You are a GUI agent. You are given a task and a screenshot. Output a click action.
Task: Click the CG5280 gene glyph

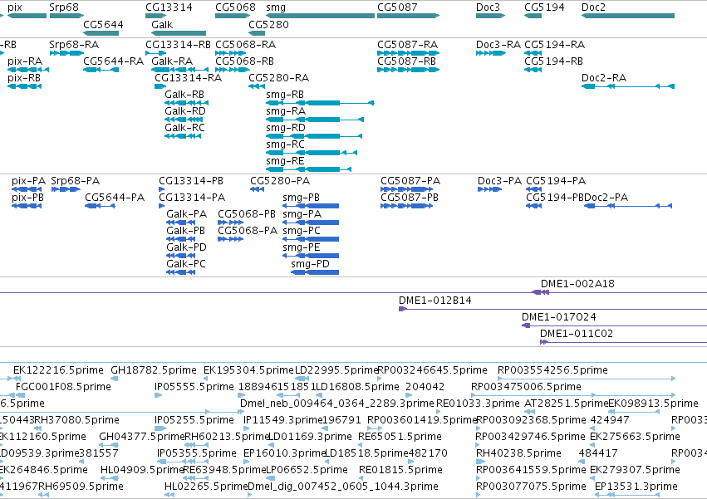[x=257, y=33]
